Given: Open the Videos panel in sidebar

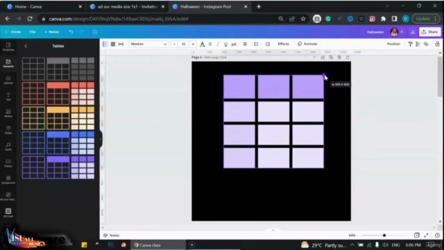Looking at the screenshot, I should pyautogui.click(x=8, y=163).
